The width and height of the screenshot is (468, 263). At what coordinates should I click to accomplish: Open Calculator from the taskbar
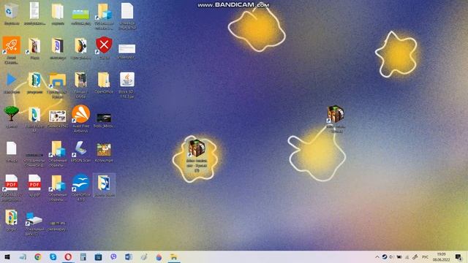[83, 256]
